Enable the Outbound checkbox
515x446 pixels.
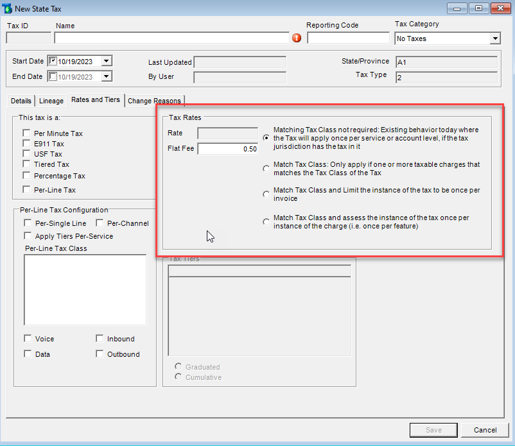pyautogui.click(x=100, y=354)
